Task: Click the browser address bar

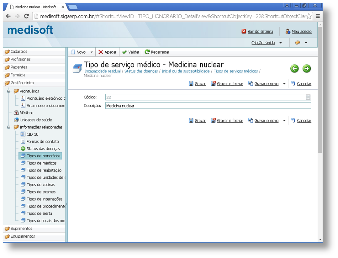Action: point(172,16)
